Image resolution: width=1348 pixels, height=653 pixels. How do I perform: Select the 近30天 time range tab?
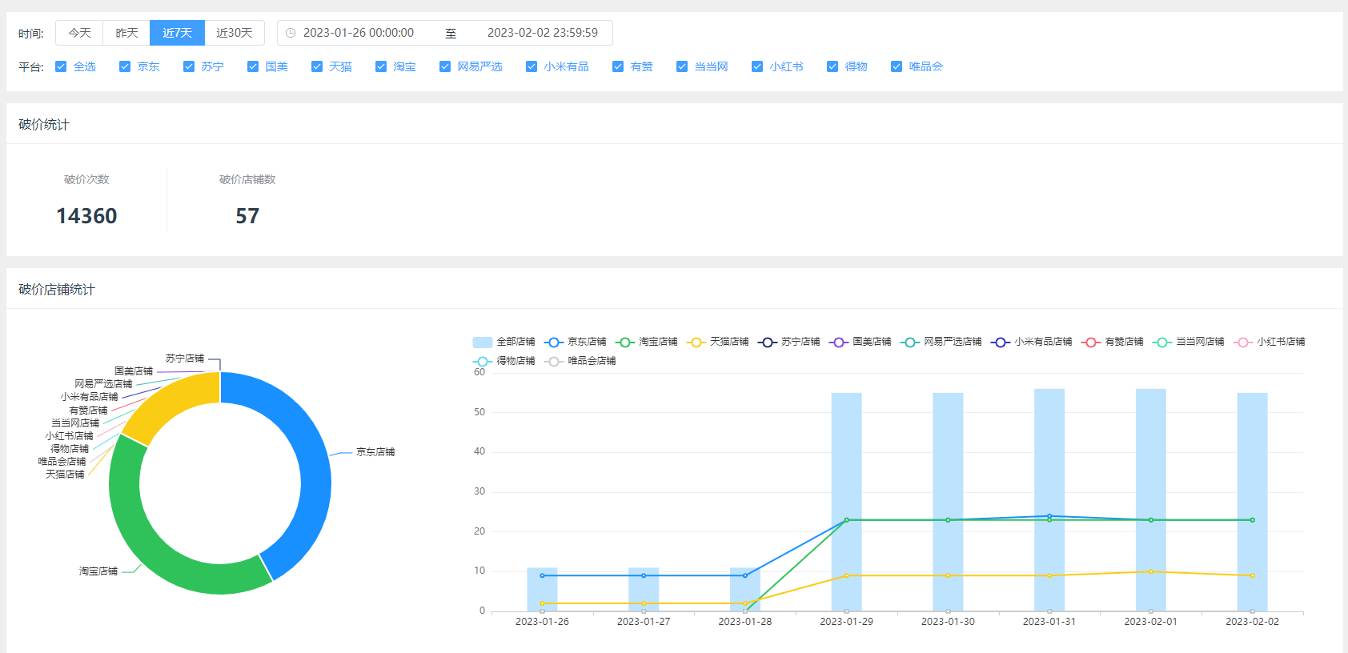[x=235, y=33]
